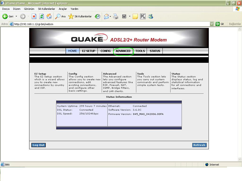
Task: Edit page with Word icon
Action: (x=124, y=16)
